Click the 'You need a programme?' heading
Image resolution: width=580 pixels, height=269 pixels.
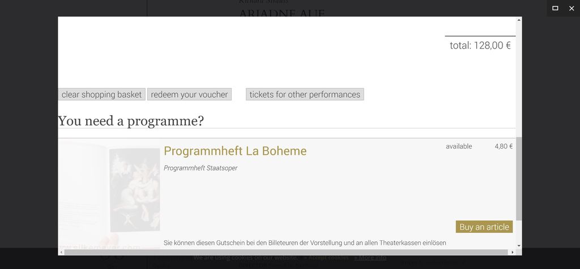(131, 121)
